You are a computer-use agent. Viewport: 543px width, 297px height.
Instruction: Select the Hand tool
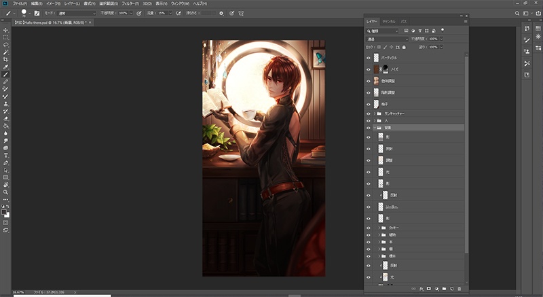pyautogui.click(x=5, y=185)
